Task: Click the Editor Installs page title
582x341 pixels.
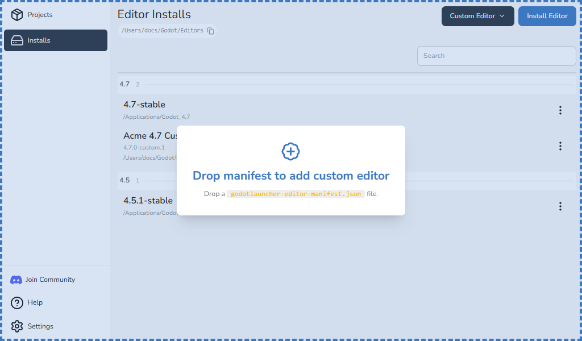Action: (x=154, y=14)
